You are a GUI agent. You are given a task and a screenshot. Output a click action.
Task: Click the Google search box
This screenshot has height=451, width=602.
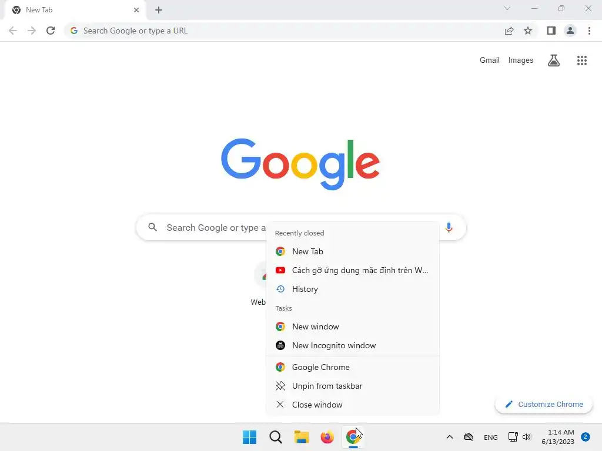point(301,227)
